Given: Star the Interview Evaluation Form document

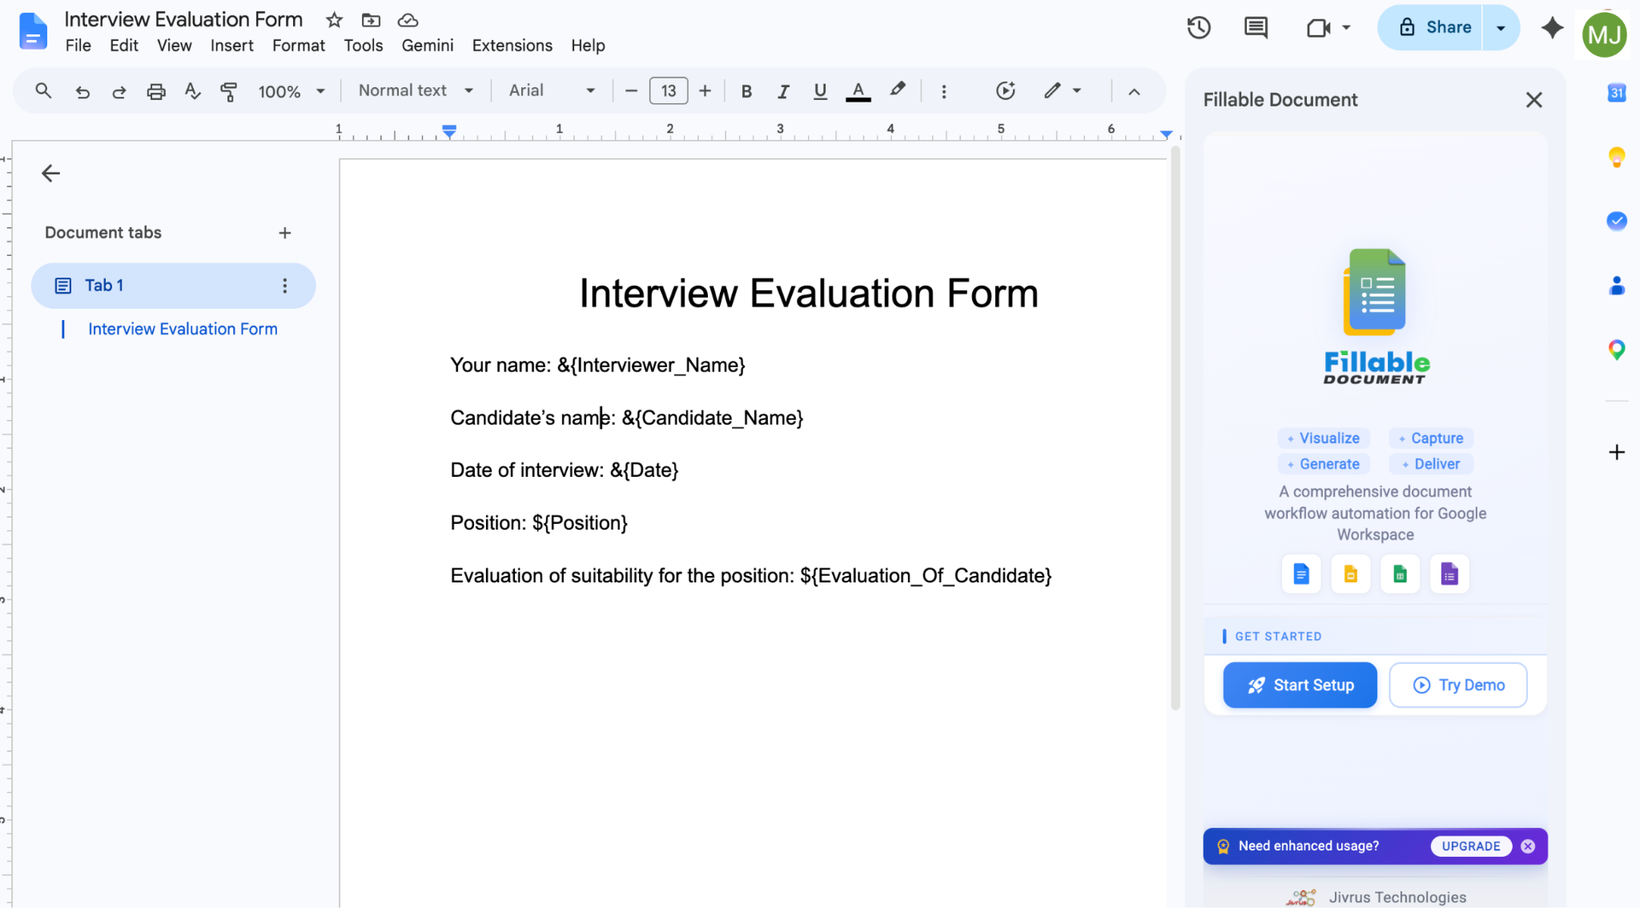Looking at the screenshot, I should 334,20.
